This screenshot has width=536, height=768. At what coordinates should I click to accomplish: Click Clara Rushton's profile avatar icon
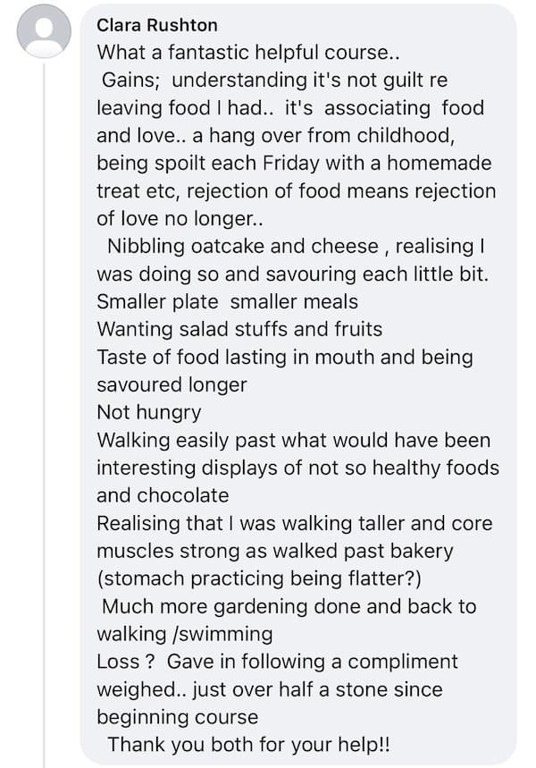(x=44, y=31)
